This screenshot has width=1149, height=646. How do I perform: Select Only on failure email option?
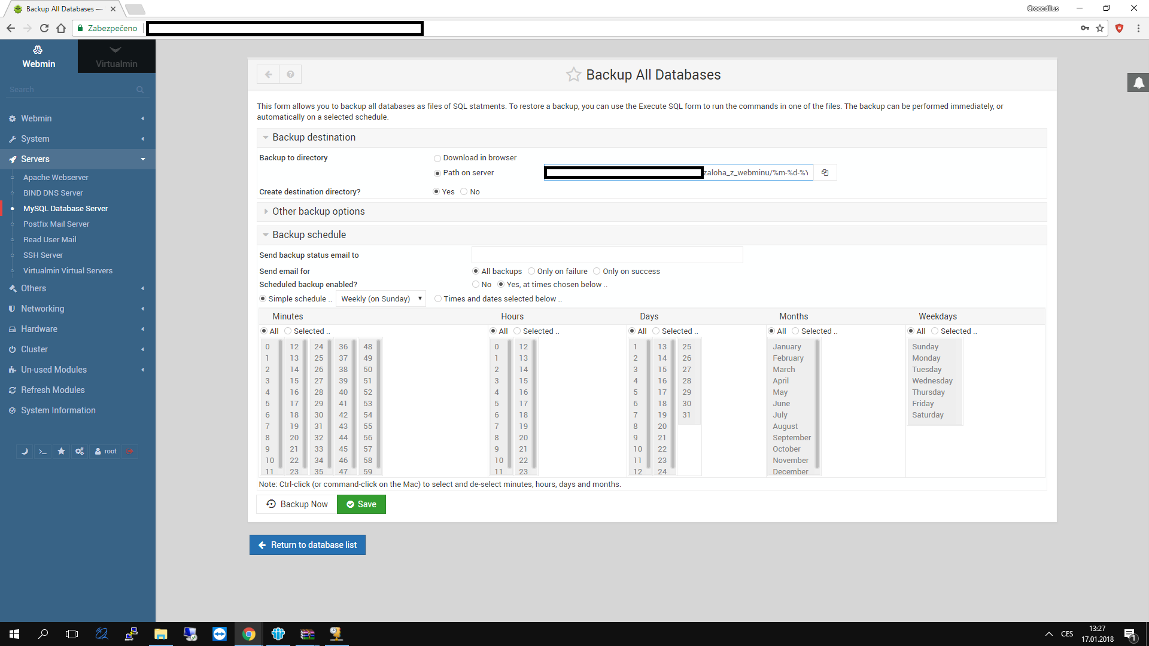click(x=531, y=272)
